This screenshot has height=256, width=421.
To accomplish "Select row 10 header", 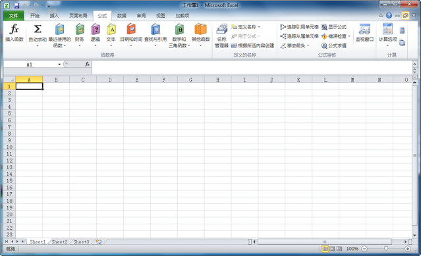I will [x=9, y=147].
